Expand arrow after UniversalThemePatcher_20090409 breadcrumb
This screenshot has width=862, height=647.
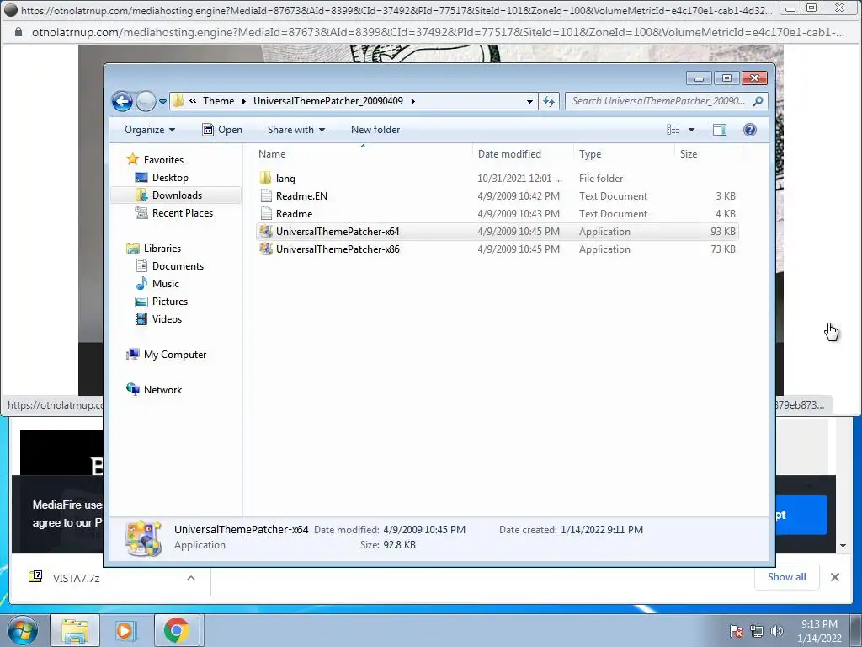pyautogui.click(x=412, y=101)
